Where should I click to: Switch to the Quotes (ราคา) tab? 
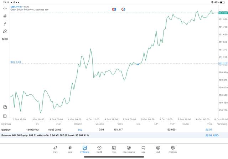tap(55, 149)
